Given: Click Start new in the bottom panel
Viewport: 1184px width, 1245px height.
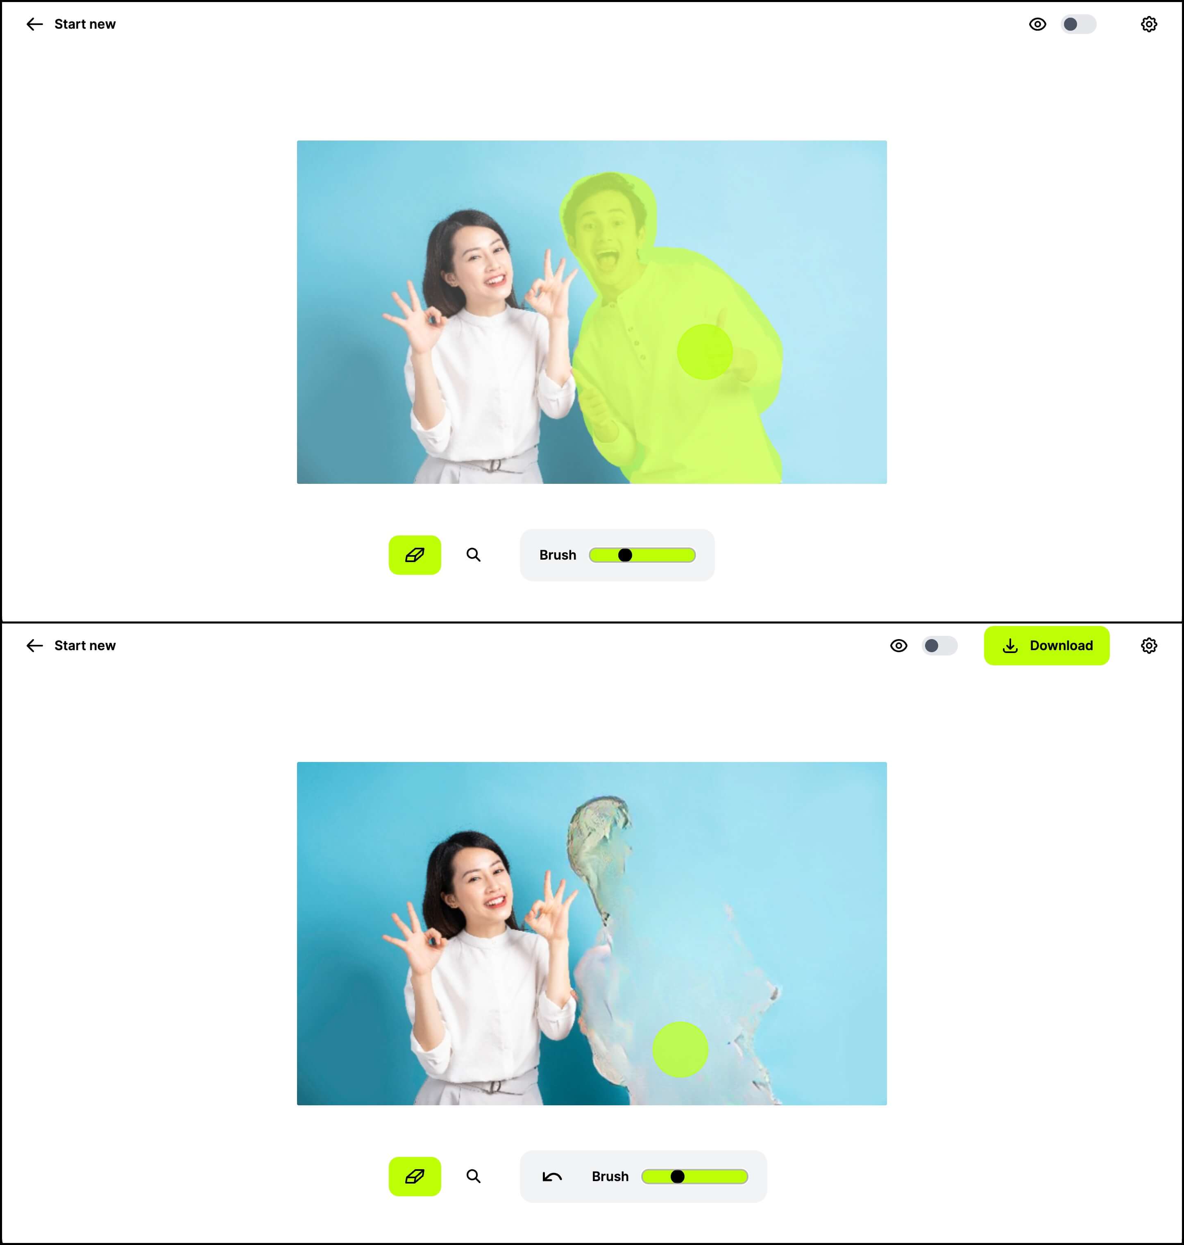Looking at the screenshot, I should click(x=85, y=646).
